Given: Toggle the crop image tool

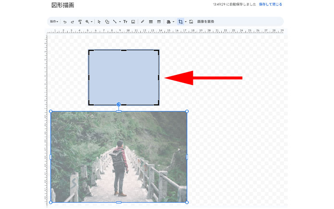Looking at the screenshot, I should [x=181, y=22].
